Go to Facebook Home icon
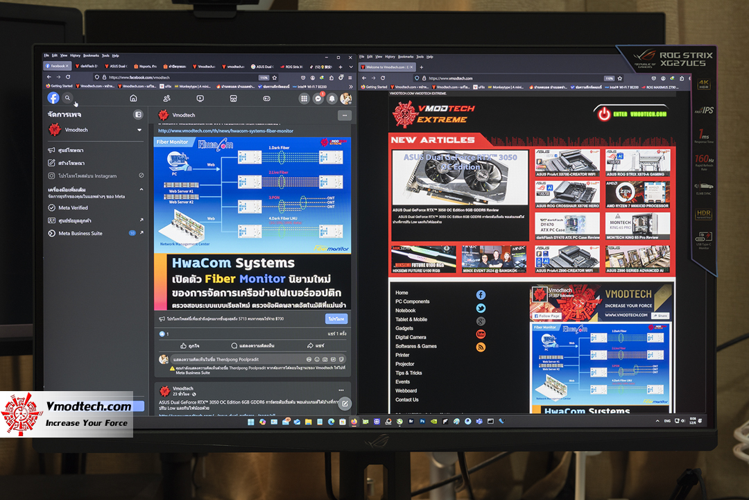The height and width of the screenshot is (500, 749). point(133,98)
